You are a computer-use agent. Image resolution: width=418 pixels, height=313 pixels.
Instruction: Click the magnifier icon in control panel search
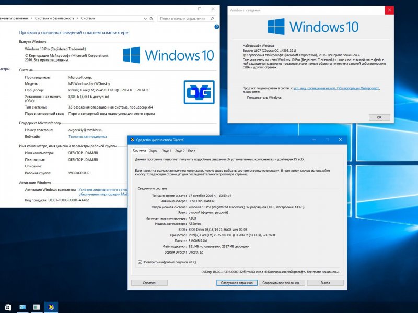pyautogui.click(x=212, y=19)
